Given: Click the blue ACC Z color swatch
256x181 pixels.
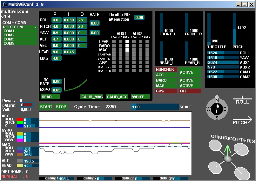Looking at the screenshot, I should (x=20, y=126).
